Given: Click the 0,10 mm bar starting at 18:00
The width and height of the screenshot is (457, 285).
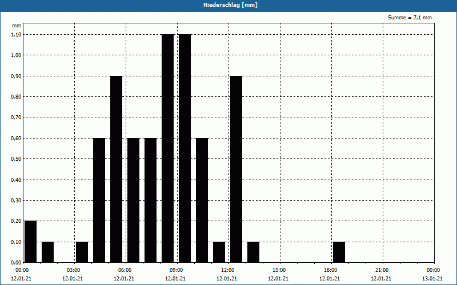Looking at the screenshot, I should (339, 252).
